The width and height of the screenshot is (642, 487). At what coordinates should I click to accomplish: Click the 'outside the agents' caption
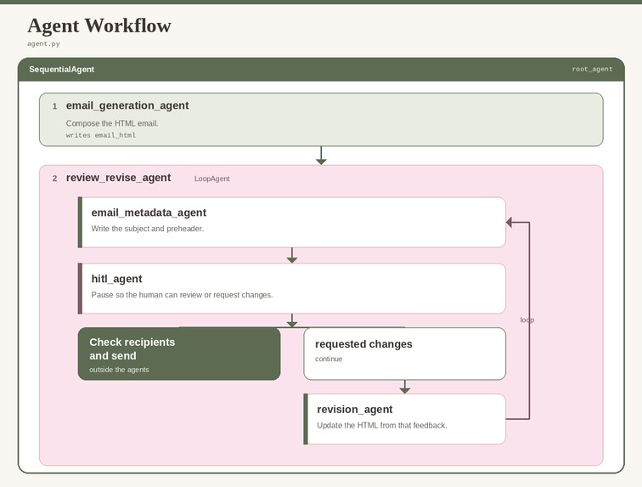[x=119, y=370]
